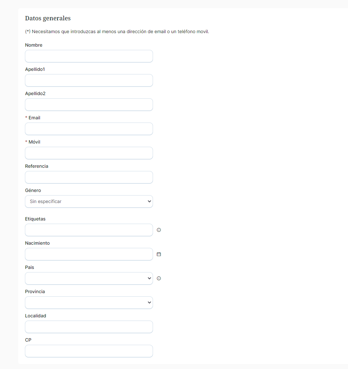Image resolution: width=348 pixels, height=369 pixels.
Task: Focus the Nacimiento date field
Action: tap(89, 254)
